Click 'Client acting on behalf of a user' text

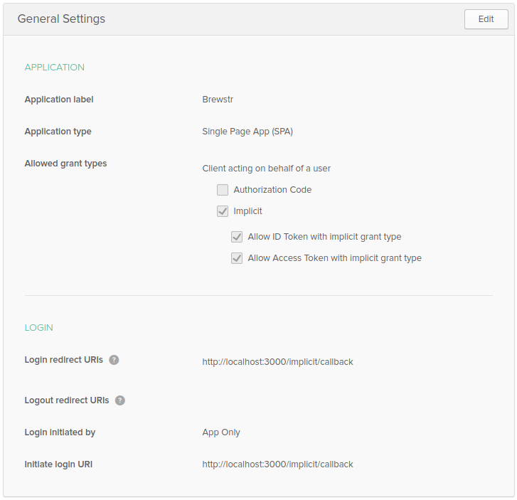266,169
